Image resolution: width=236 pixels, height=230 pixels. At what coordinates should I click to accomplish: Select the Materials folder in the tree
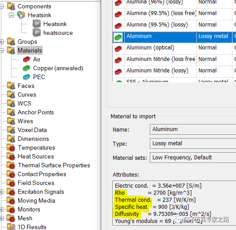pyautogui.click(x=30, y=50)
